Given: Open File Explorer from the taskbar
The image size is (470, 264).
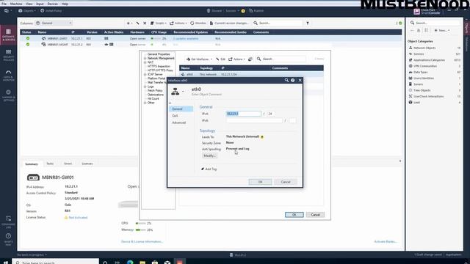Looking at the screenshot, I should coord(142,262).
